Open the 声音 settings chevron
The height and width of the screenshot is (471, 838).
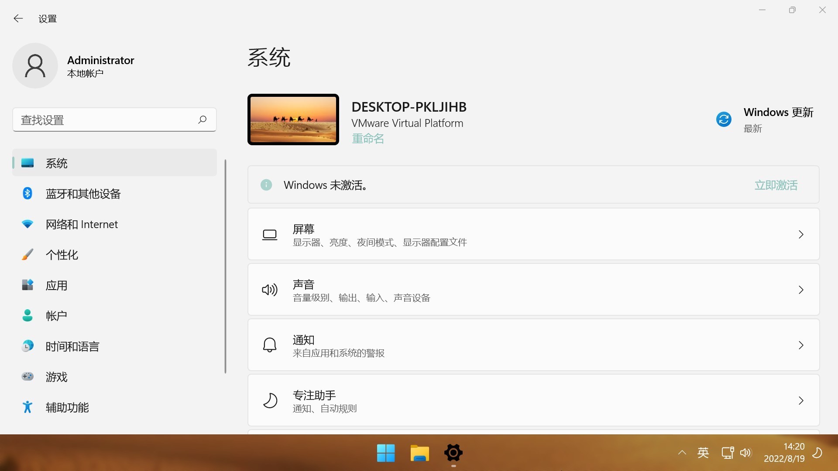(800, 290)
